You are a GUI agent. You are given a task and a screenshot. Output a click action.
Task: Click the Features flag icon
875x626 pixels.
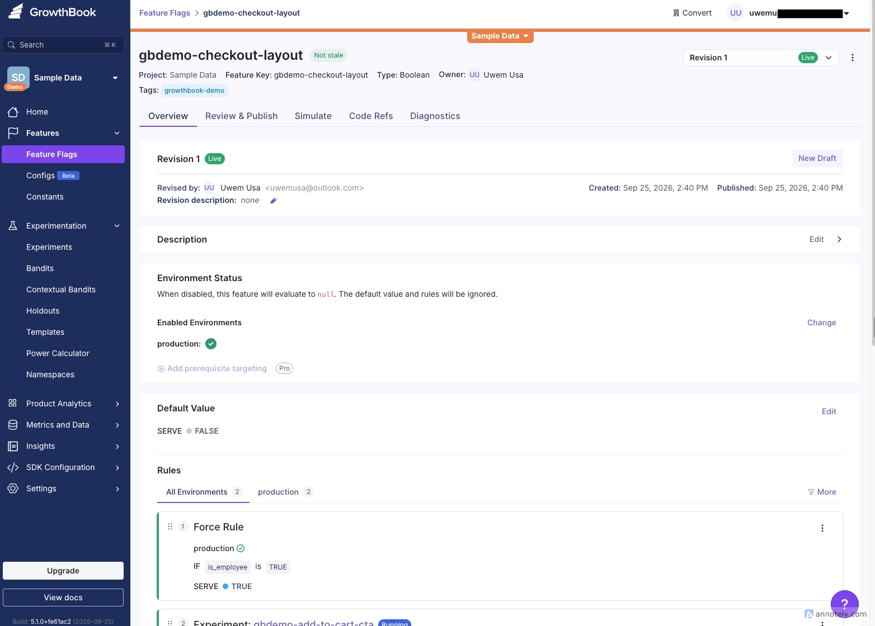tap(13, 133)
